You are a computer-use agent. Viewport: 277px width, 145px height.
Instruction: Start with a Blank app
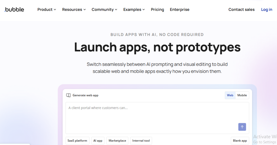pos(240,141)
